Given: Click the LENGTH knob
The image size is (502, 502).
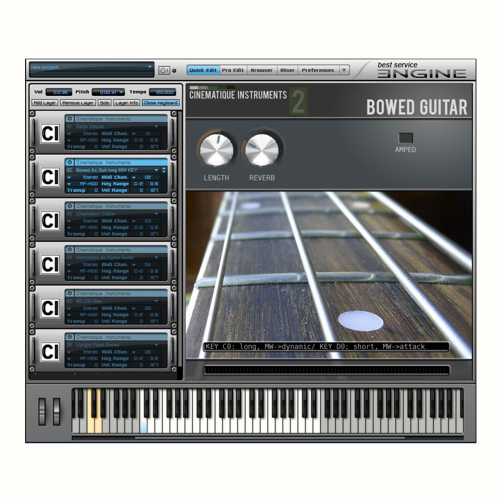Looking at the screenshot, I should point(216,150).
